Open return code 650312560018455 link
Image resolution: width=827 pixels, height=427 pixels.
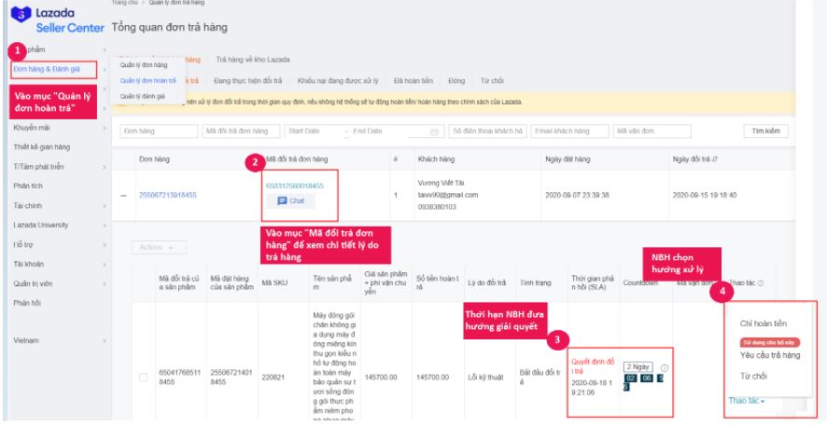(x=294, y=186)
